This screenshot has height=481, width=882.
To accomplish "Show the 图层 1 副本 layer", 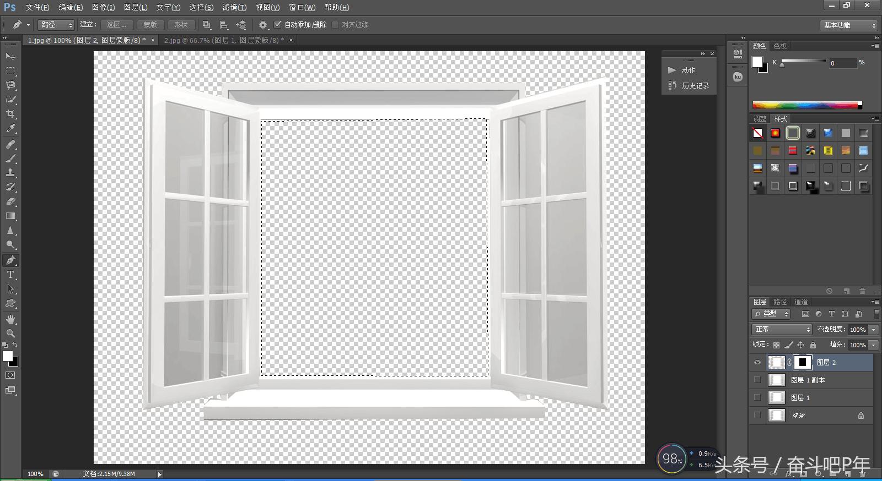I will pyautogui.click(x=757, y=380).
